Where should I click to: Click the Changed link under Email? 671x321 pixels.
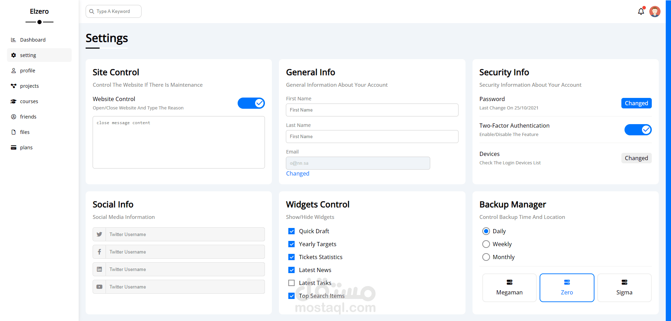[x=298, y=173]
